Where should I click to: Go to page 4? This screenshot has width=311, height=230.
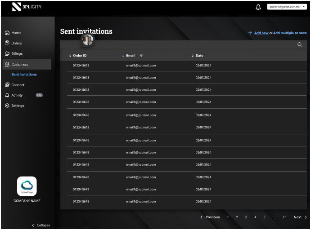click(255, 217)
